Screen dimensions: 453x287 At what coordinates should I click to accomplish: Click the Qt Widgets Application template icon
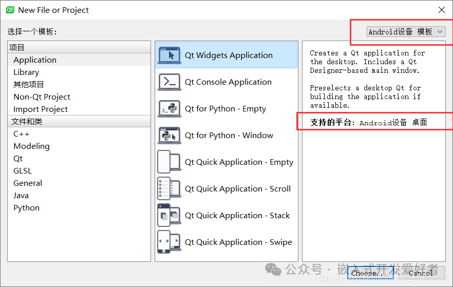click(169, 55)
